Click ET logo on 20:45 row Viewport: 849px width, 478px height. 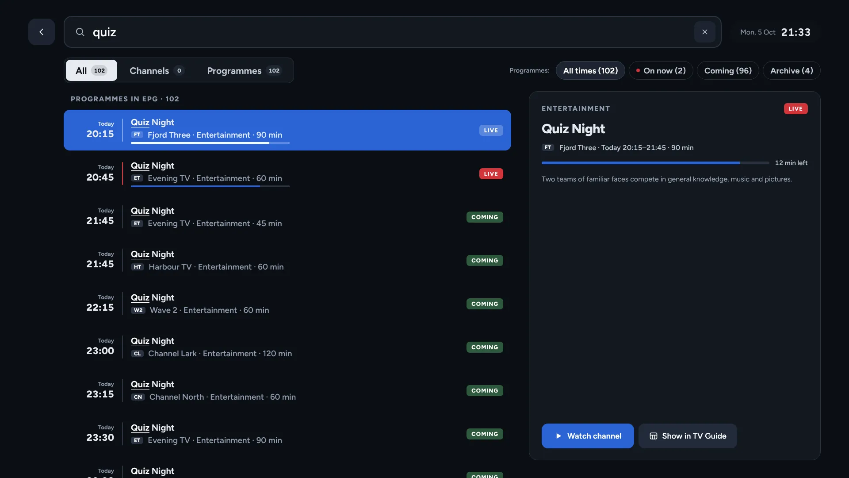click(x=137, y=178)
